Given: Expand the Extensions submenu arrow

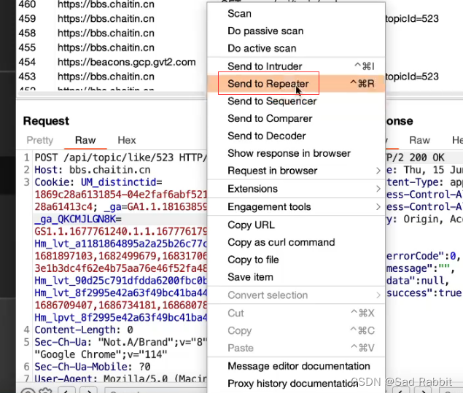Looking at the screenshot, I should pyautogui.click(x=378, y=189).
